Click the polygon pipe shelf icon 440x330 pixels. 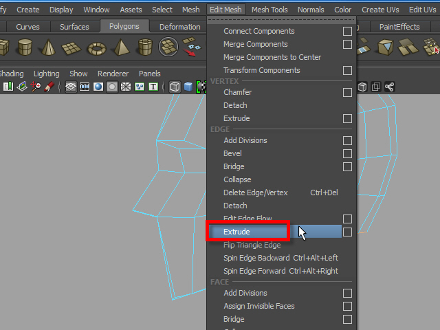coord(144,47)
